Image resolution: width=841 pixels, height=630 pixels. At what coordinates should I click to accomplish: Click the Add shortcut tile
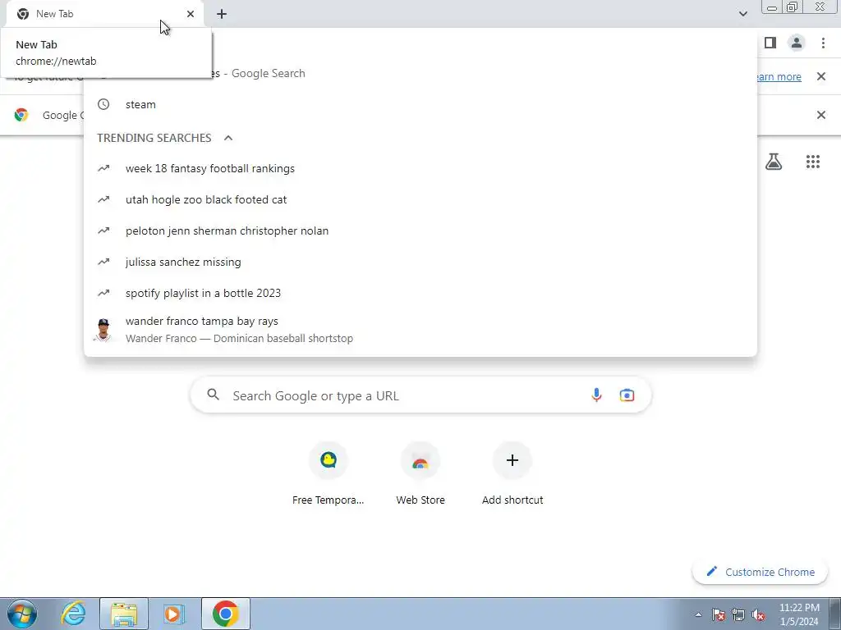[x=512, y=474]
